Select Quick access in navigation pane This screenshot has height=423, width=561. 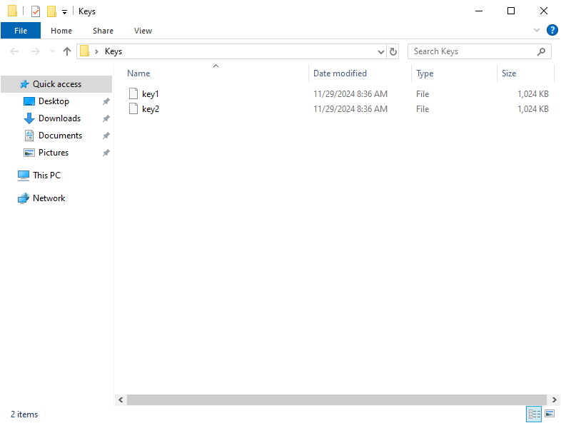pyautogui.click(x=56, y=84)
